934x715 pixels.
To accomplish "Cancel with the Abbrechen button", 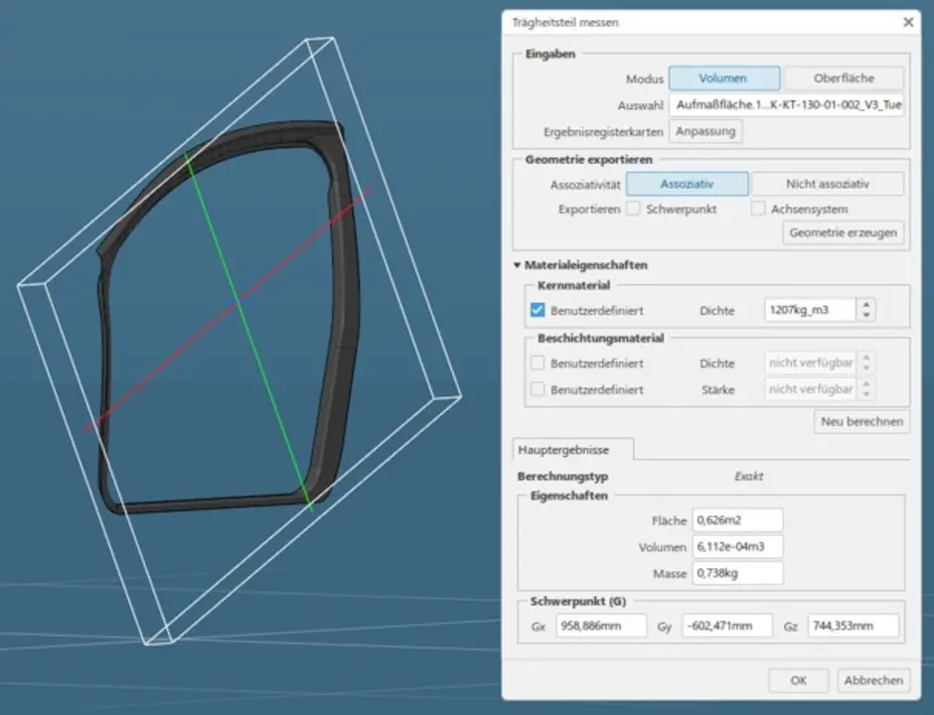I will (x=873, y=680).
